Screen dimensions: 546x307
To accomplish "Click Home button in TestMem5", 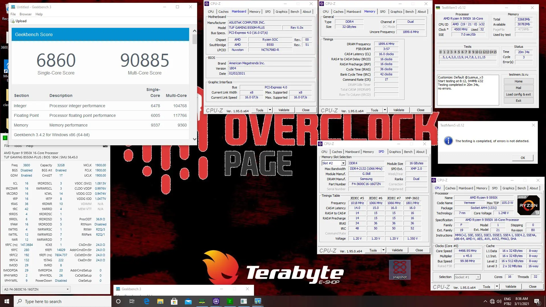I will tap(518, 81).
